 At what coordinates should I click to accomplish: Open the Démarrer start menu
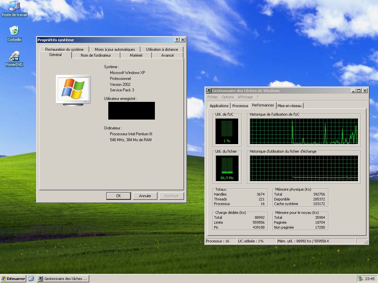[13, 279]
